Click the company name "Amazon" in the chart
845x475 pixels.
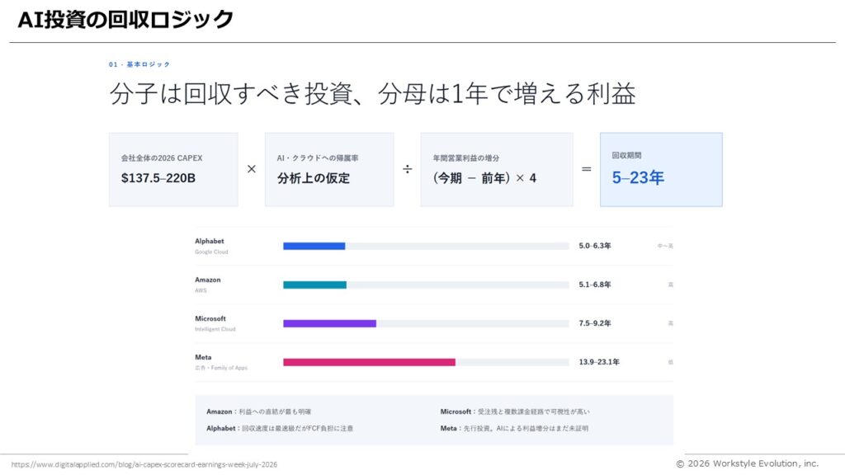[207, 280]
